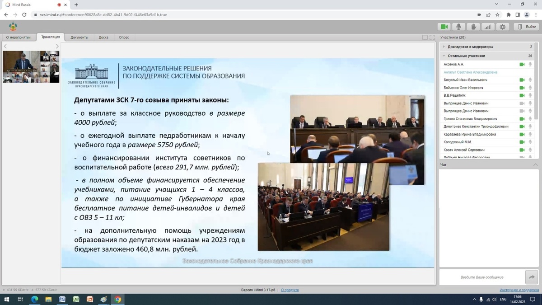Open the Документы tab
The image size is (542, 305).
(79, 38)
